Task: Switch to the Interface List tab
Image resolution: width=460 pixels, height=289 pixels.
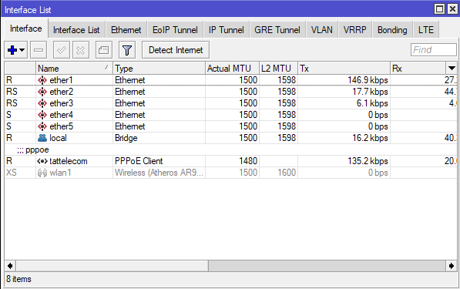Action: (x=76, y=30)
